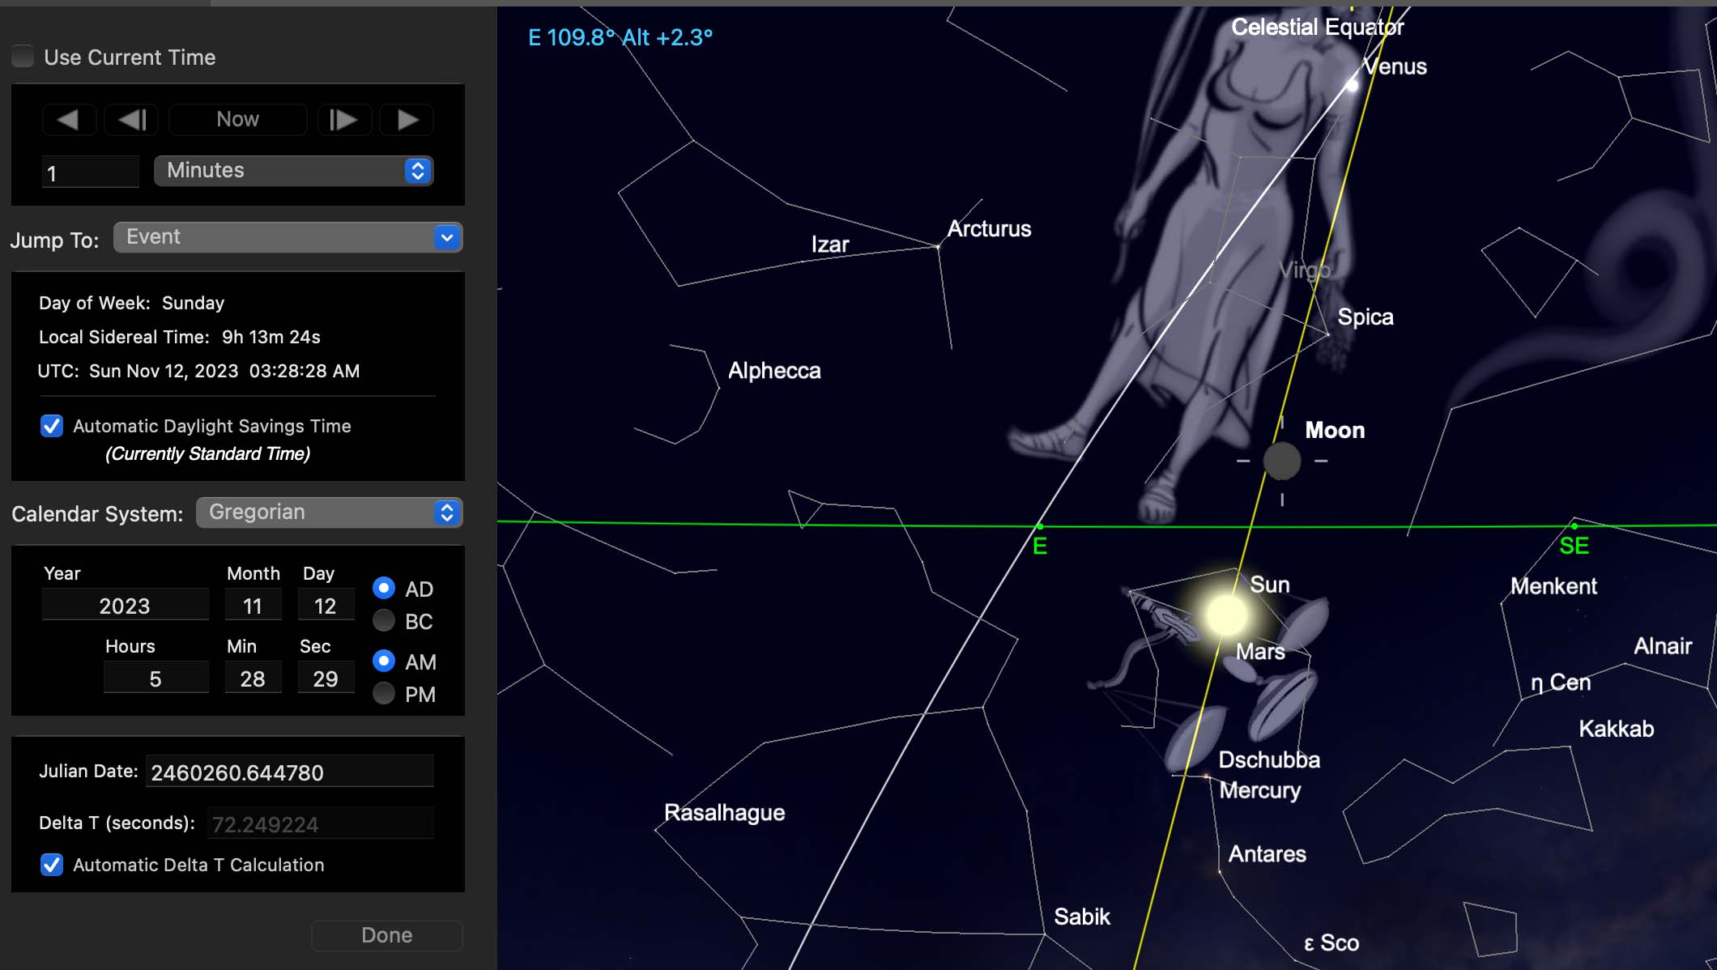The height and width of the screenshot is (970, 1717).
Task: Click the E compass marker on horizon
Action: tap(1040, 547)
